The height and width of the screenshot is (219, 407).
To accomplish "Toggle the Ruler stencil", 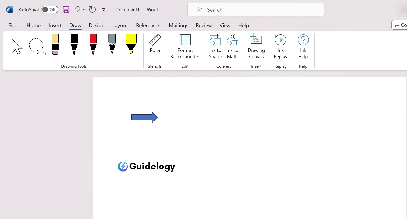I will 155,44.
